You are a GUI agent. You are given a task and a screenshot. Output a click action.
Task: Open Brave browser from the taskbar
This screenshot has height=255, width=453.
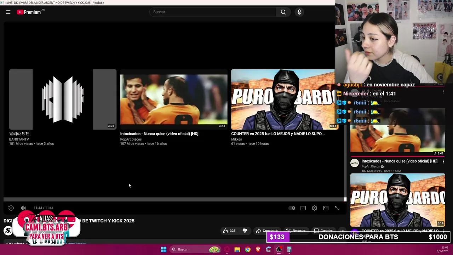[258, 249]
